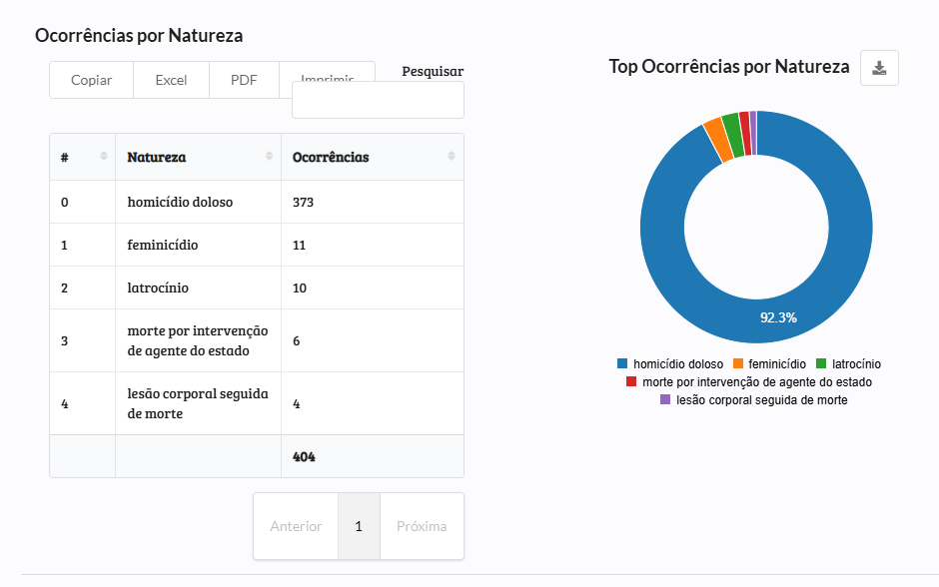Copy table data with Copiar button
The width and height of the screenshot is (939, 587).
click(91, 80)
